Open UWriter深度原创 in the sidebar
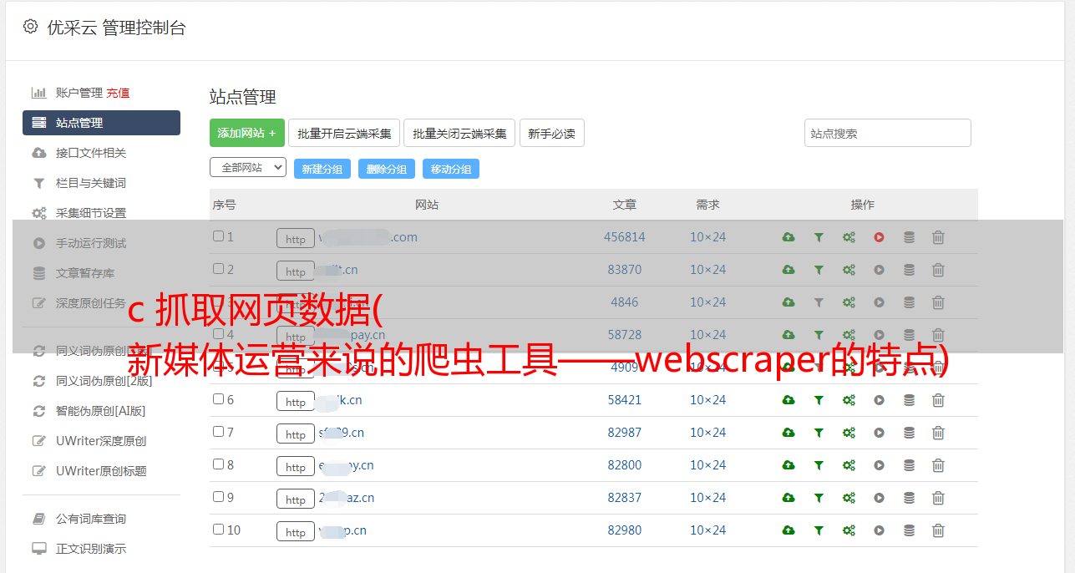 click(101, 441)
